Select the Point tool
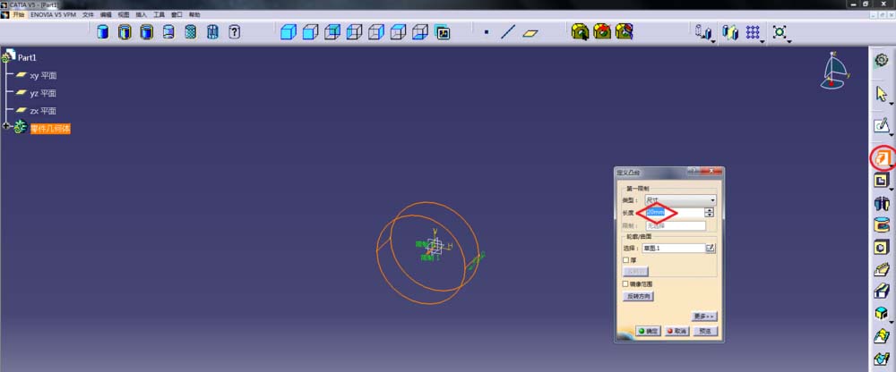Screen dimensions: 896x372 (x=487, y=32)
